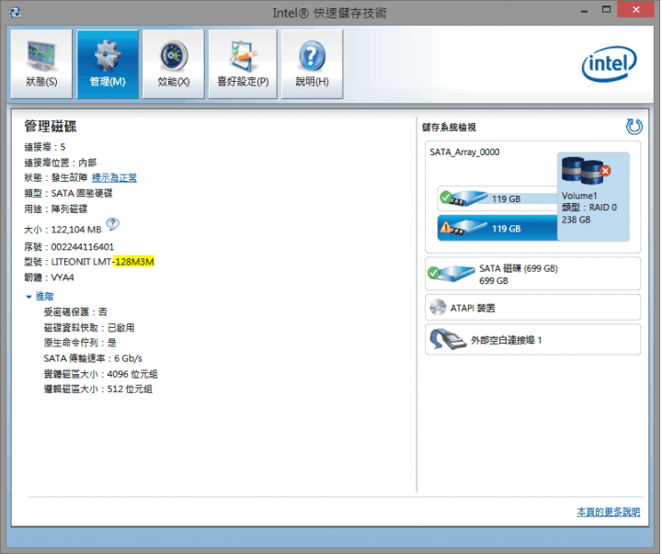Click the app icon in title bar
Screen dimensions: 662x554
pos(15,12)
